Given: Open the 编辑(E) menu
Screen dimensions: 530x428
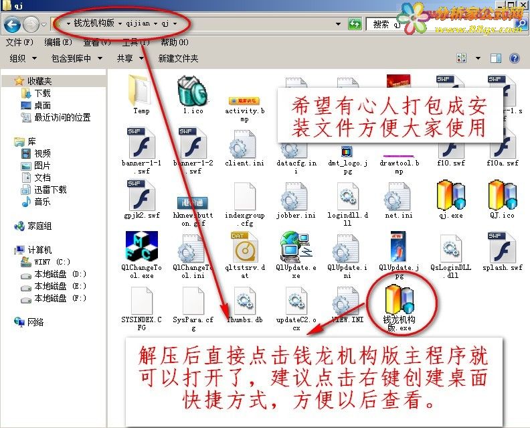Looking at the screenshot, I should click(x=58, y=42).
